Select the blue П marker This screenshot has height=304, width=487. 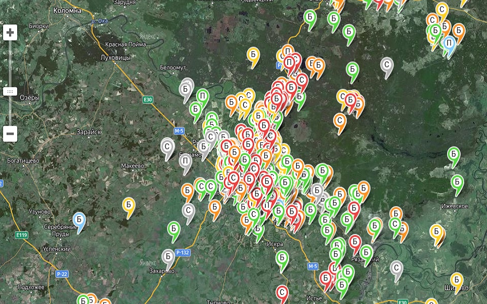[x=448, y=44]
